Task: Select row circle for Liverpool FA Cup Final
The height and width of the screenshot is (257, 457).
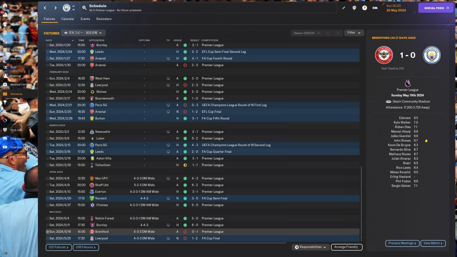Action: tap(47, 238)
